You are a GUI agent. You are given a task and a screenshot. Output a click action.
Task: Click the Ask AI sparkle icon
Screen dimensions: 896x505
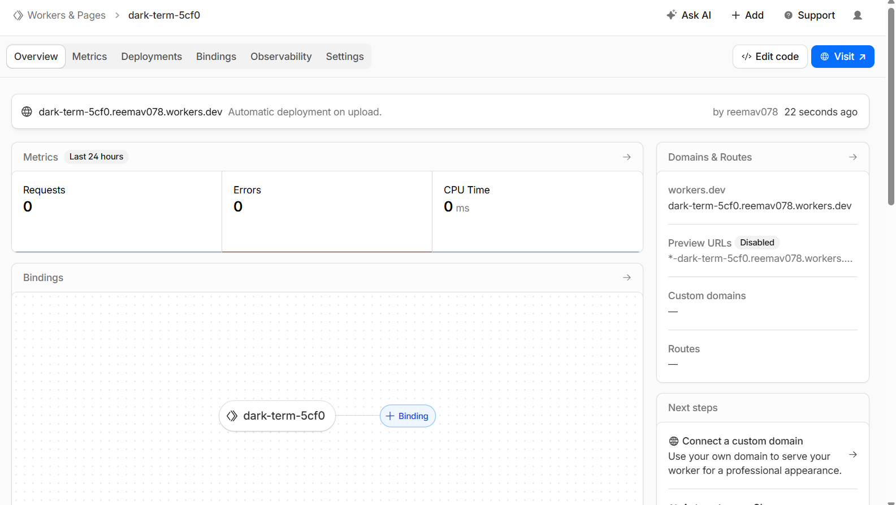point(672,15)
